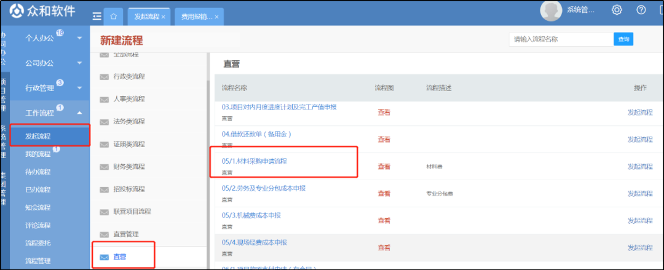The height and width of the screenshot is (270, 664).
Task: Open 05/3.机械费成本申报 link
Action: coord(251,215)
